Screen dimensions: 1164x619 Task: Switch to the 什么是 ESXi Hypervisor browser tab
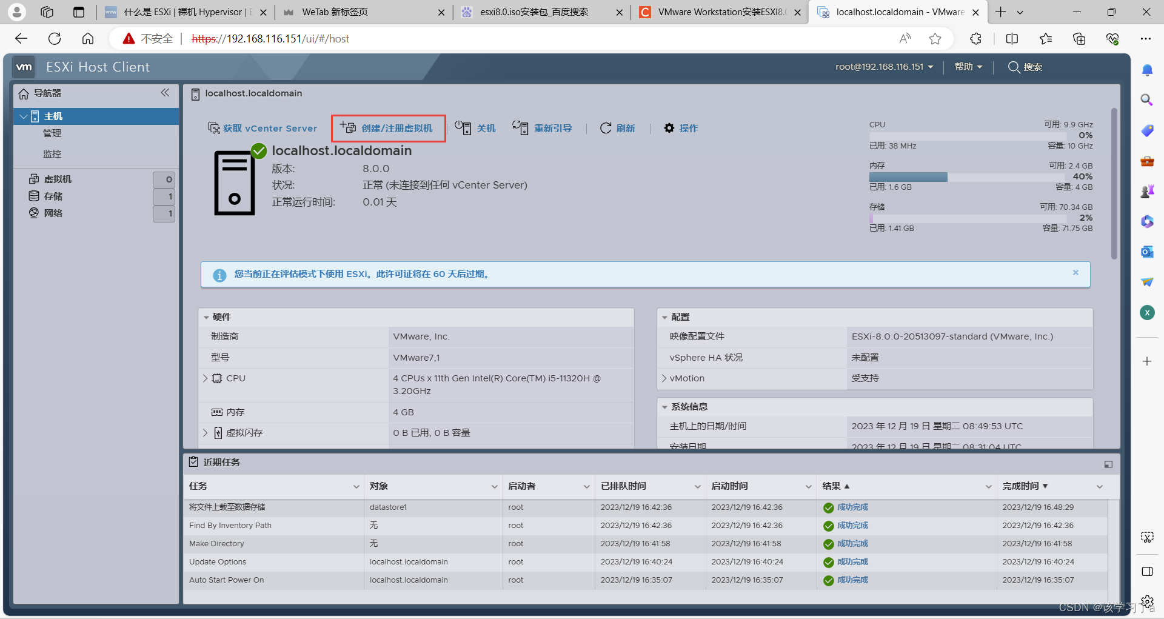[x=186, y=12]
